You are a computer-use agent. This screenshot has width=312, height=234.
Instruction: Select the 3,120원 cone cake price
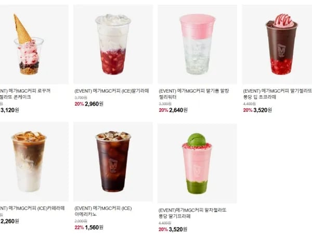(10, 110)
